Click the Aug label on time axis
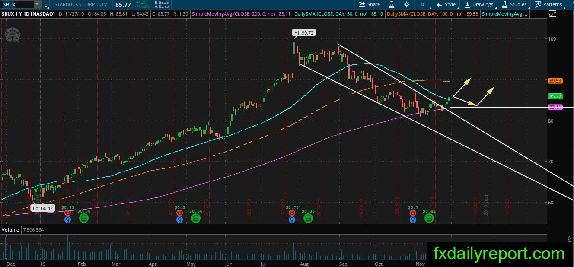The width and height of the screenshot is (574, 267). pyautogui.click(x=304, y=263)
